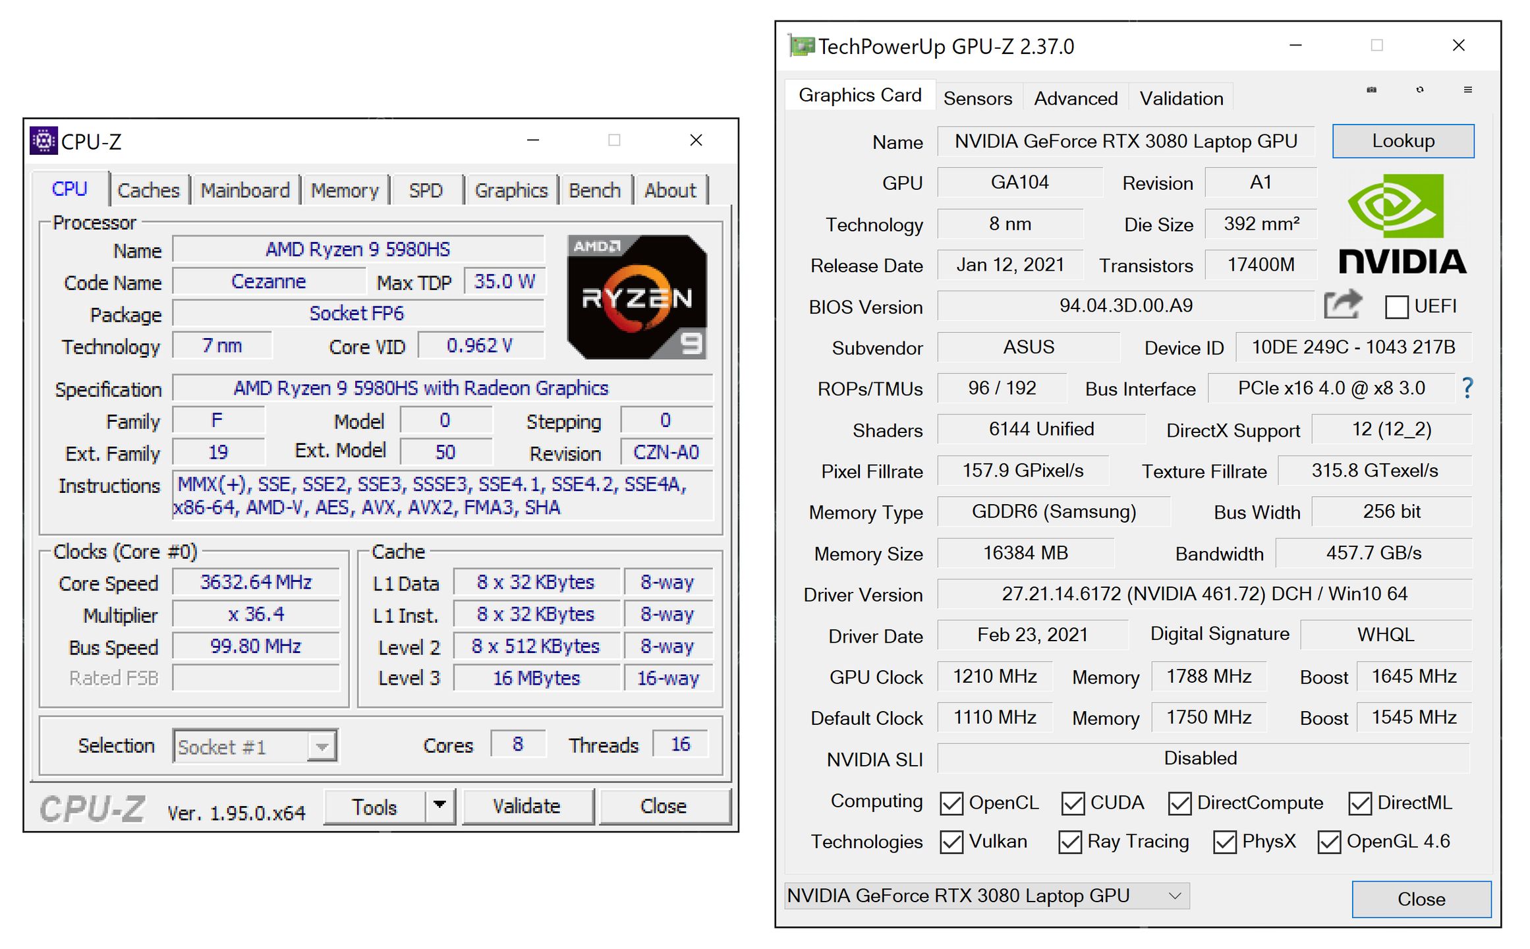Click the GPU-Z screenshot camera icon

tap(1371, 90)
